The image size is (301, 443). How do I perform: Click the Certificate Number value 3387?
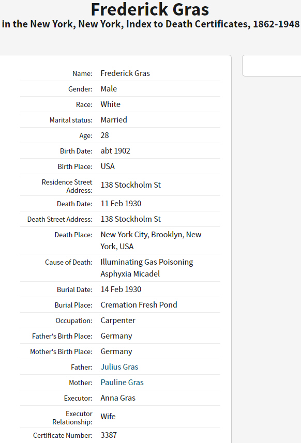point(109,435)
